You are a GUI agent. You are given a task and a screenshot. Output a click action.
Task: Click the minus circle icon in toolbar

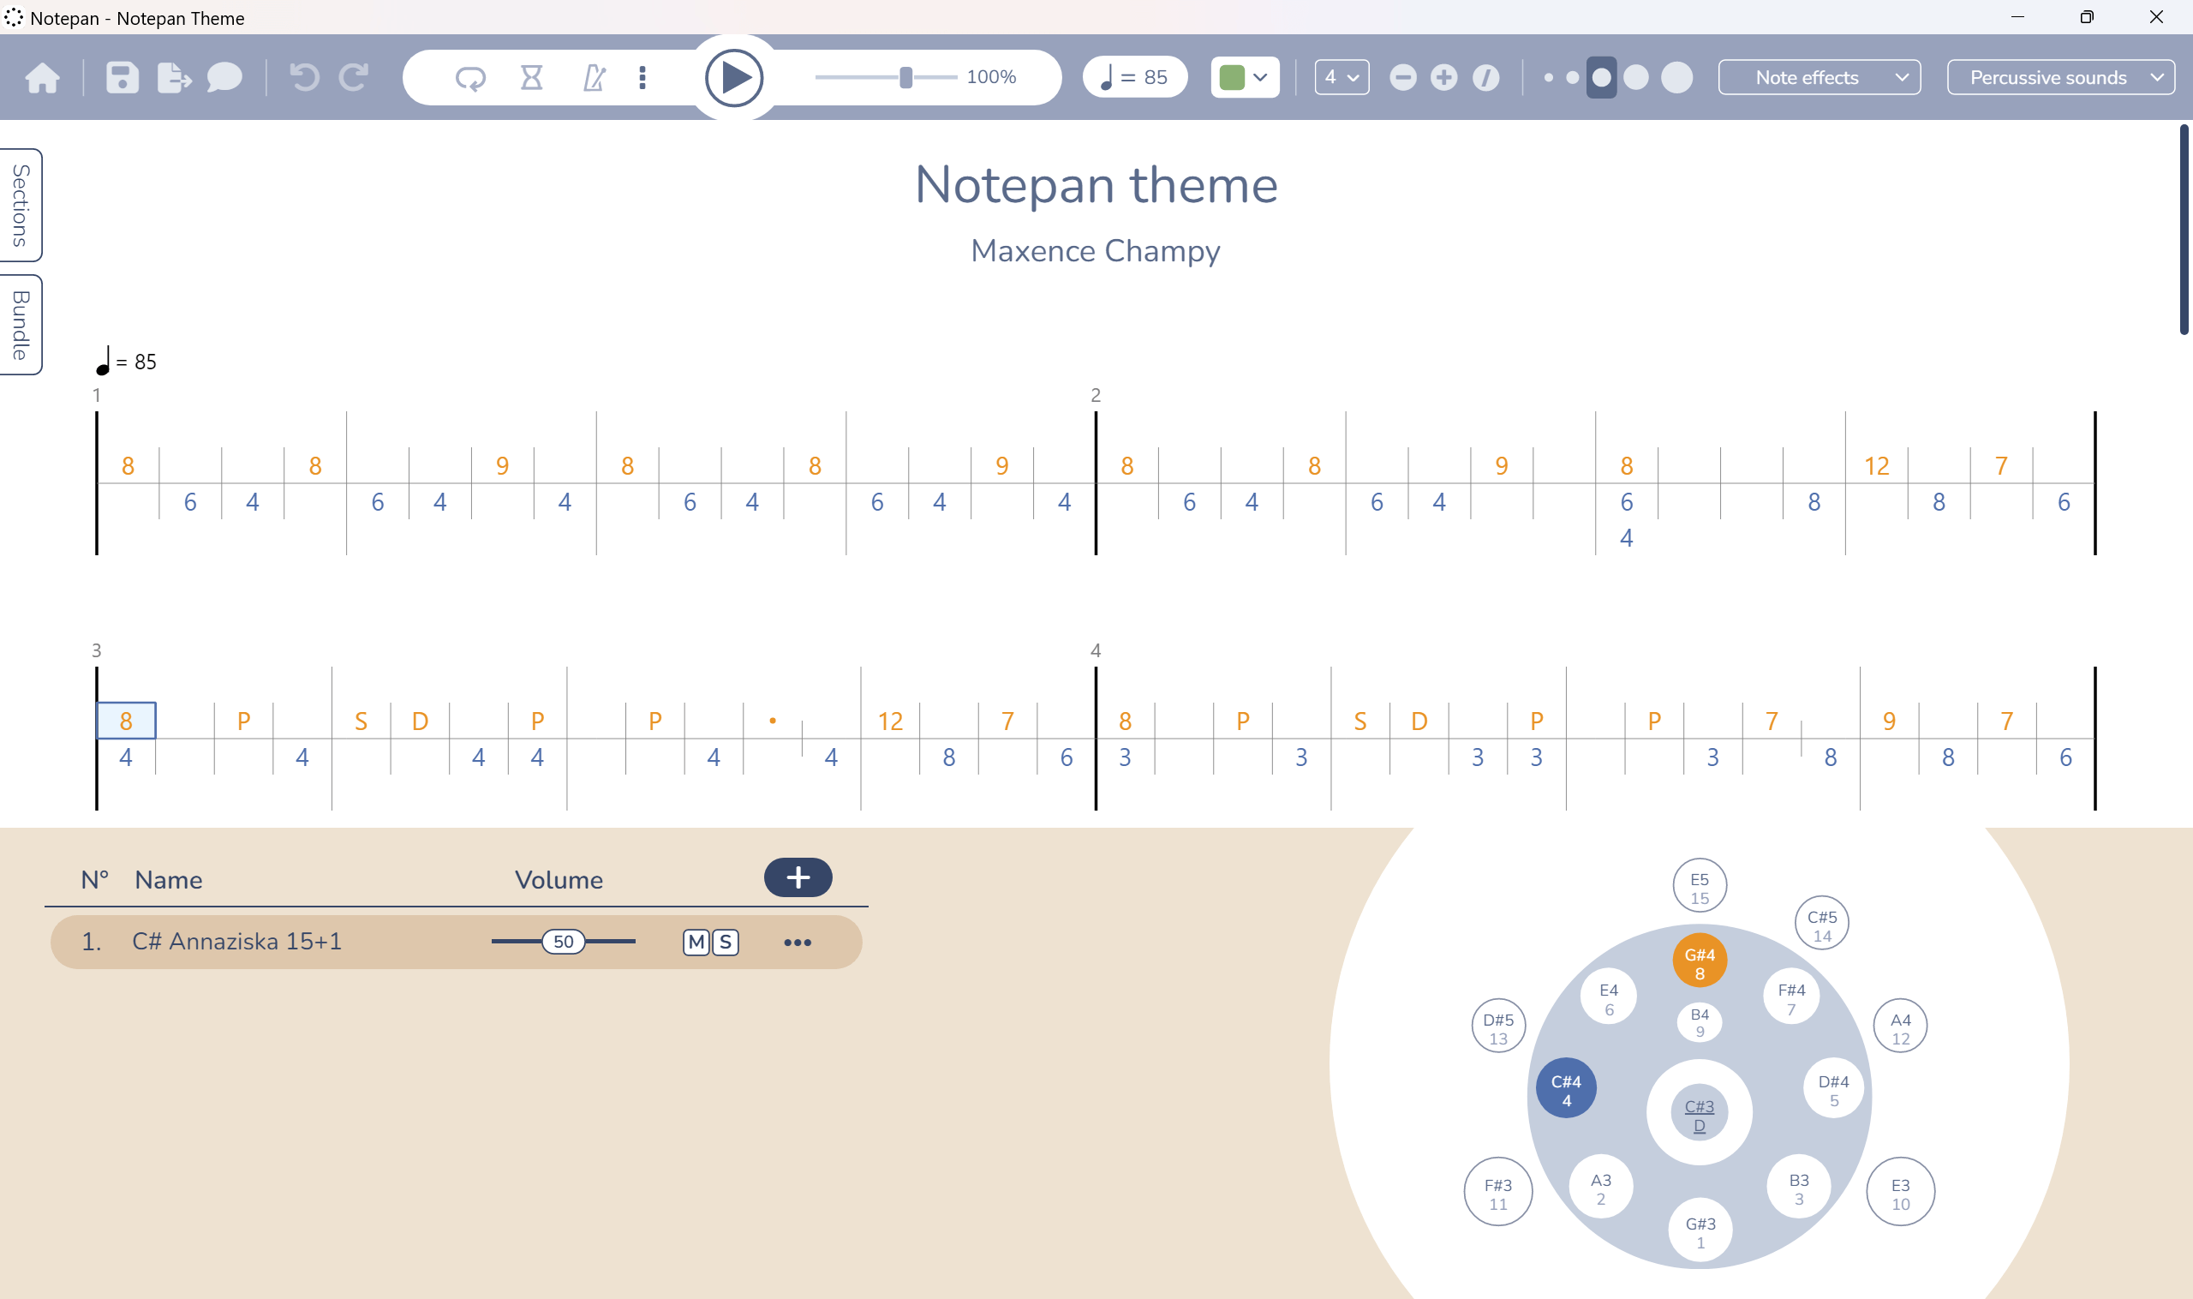(1403, 78)
